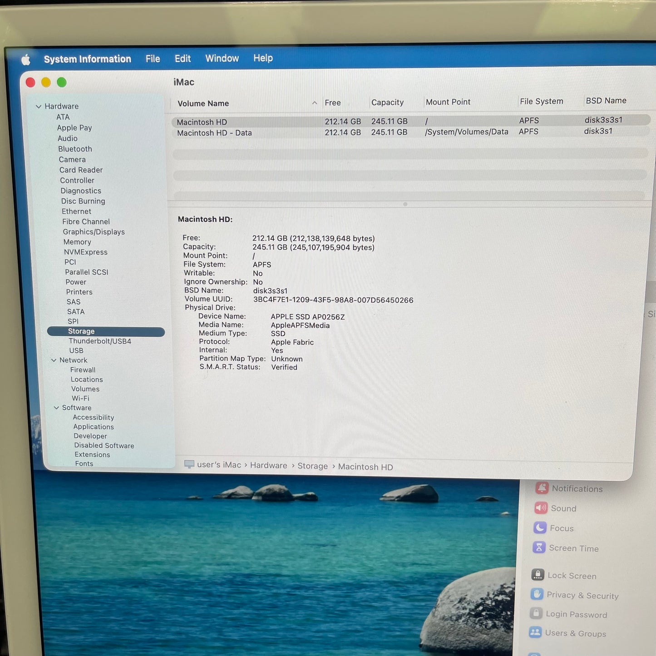Collapse the Software section in sidebar
The image size is (656, 656).
(57, 408)
